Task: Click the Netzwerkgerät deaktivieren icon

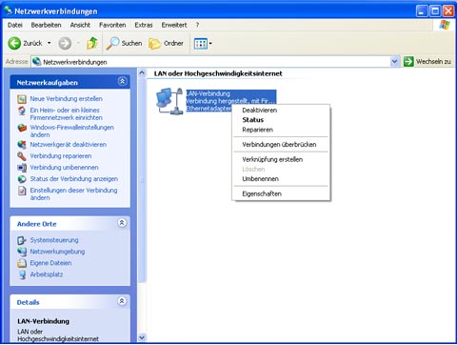Action: (x=22, y=145)
